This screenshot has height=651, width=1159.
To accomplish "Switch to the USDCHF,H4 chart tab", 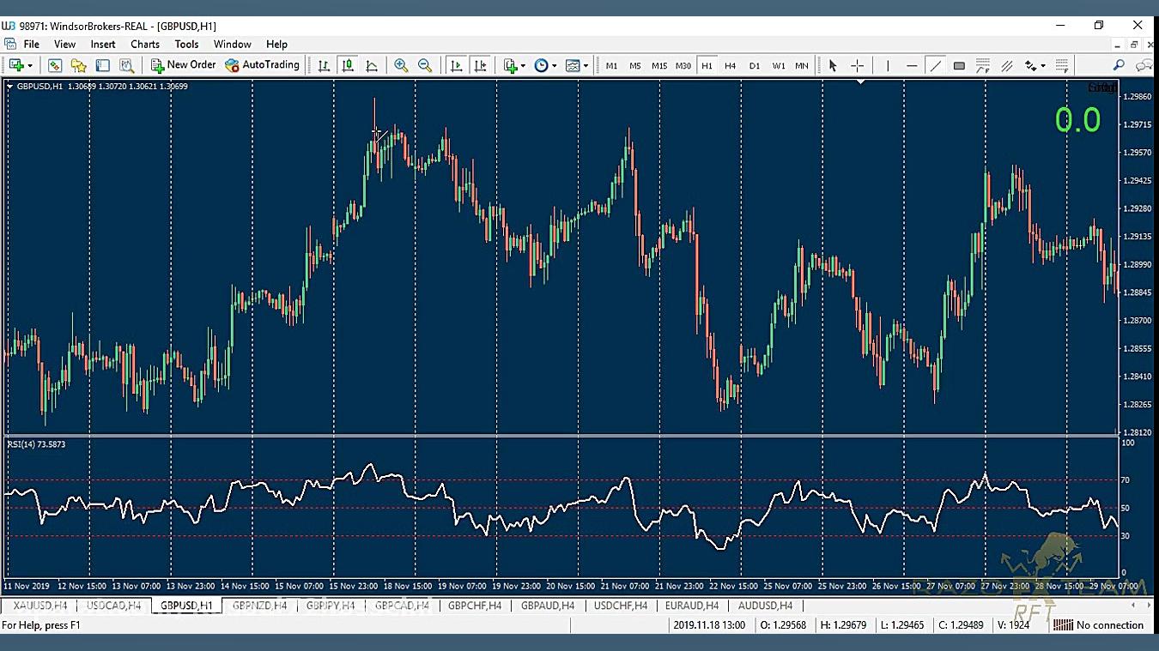I will click(621, 606).
